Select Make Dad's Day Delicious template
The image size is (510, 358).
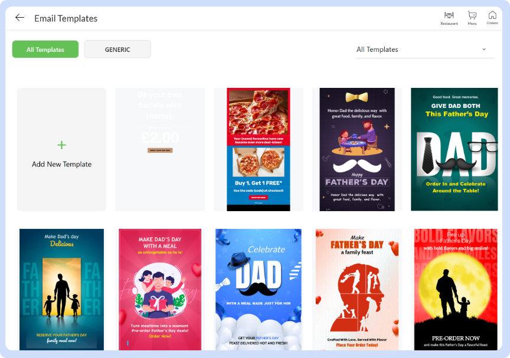tap(61, 289)
